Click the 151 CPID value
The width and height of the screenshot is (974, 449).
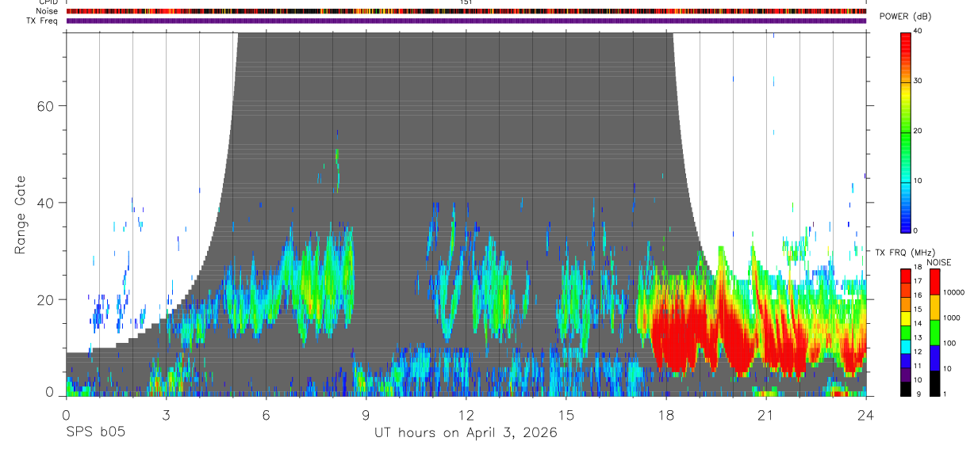point(466,2)
